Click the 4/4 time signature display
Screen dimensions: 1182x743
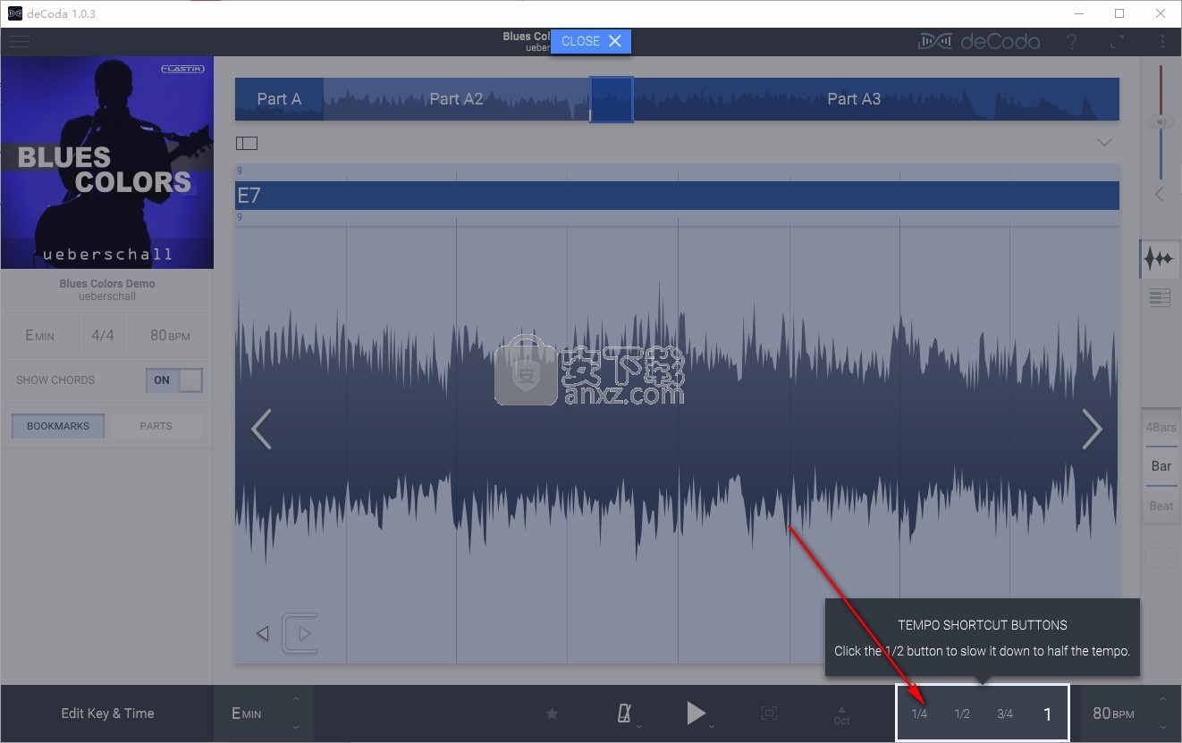click(103, 336)
